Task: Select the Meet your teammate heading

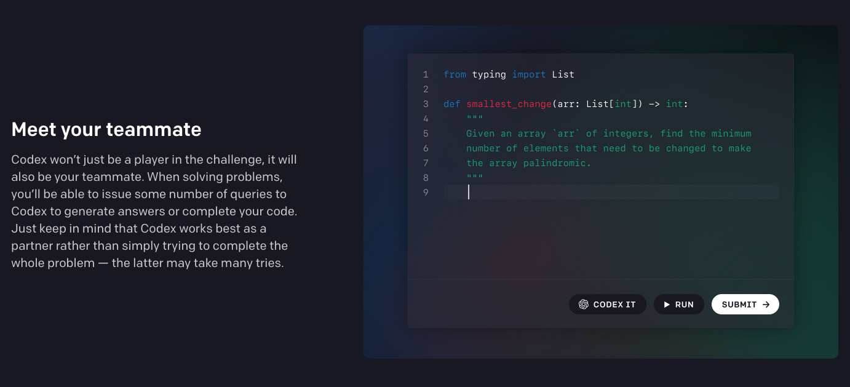Action: point(106,130)
